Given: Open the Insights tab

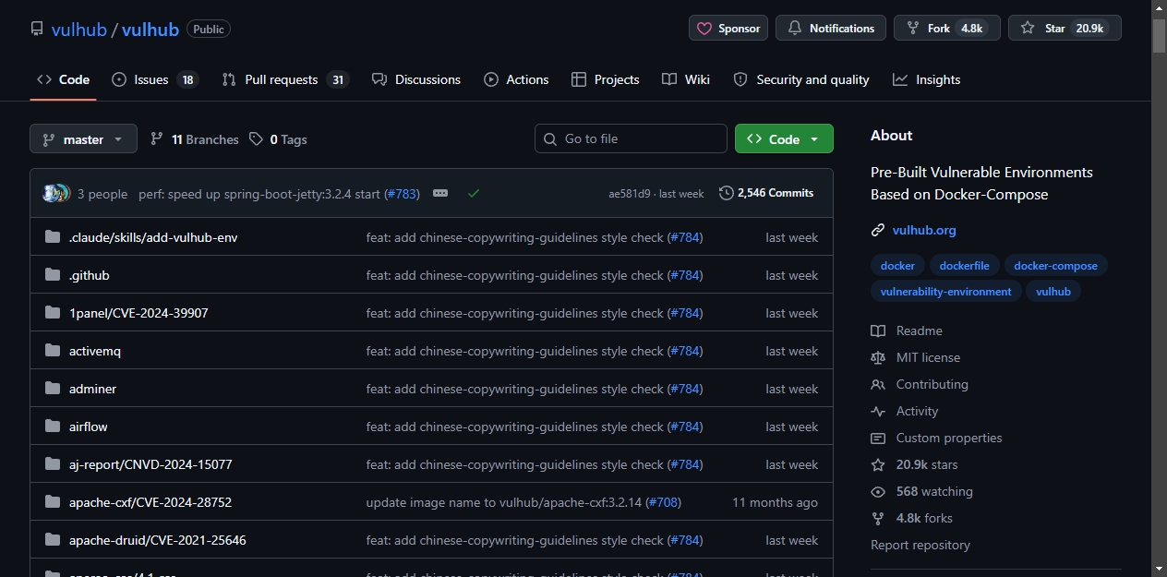Looking at the screenshot, I should pos(927,79).
